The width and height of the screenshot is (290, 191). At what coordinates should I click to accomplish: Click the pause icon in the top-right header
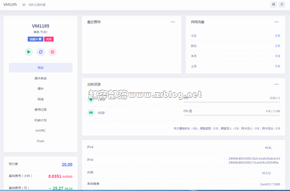point(273,4)
